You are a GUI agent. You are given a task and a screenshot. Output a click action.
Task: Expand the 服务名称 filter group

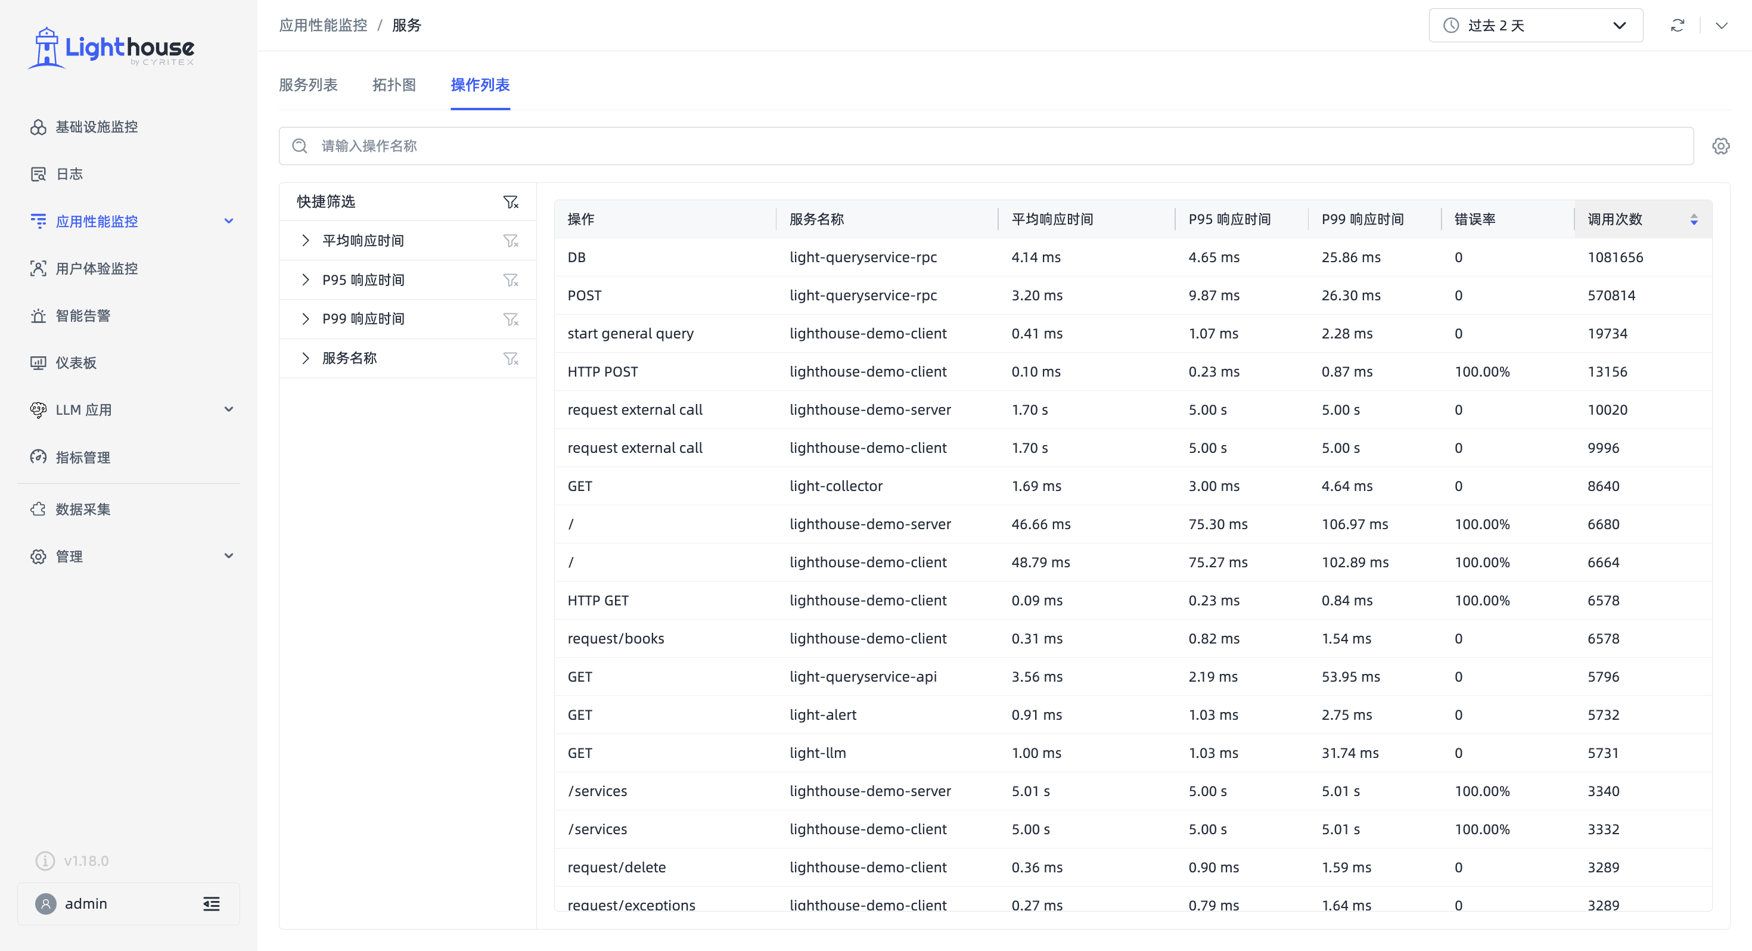pos(305,359)
